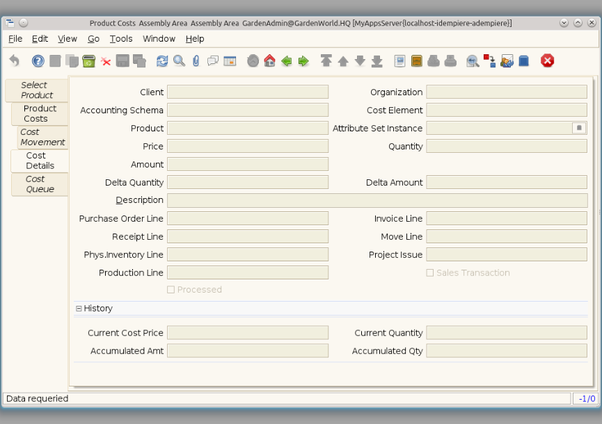Open the File menu

[x=15, y=39]
